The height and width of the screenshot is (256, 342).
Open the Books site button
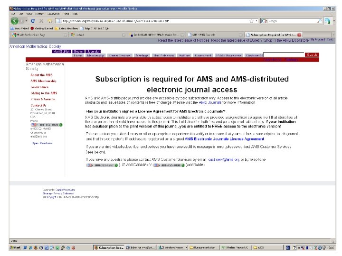(x=78, y=51)
